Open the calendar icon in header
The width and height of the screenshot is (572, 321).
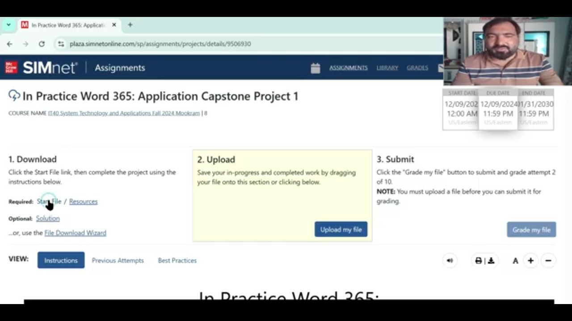point(315,68)
